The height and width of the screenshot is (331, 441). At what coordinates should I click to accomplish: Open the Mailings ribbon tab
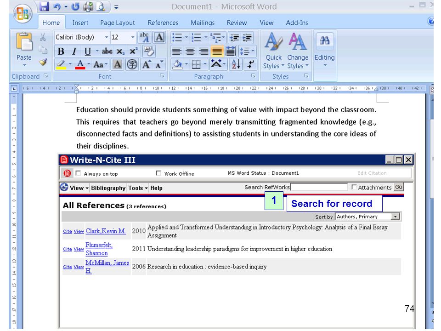[x=203, y=23]
